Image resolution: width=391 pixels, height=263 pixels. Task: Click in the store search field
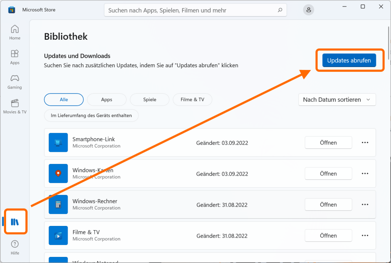(x=191, y=10)
